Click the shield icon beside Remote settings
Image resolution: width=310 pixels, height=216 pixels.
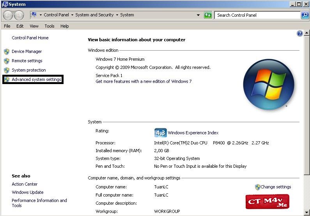6,61
